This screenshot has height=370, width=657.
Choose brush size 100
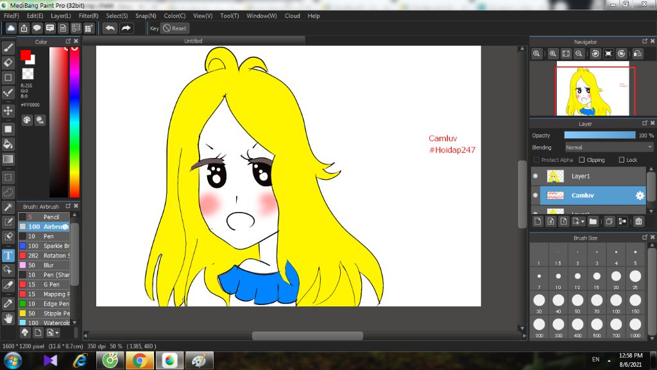click(x=616, y=303)
